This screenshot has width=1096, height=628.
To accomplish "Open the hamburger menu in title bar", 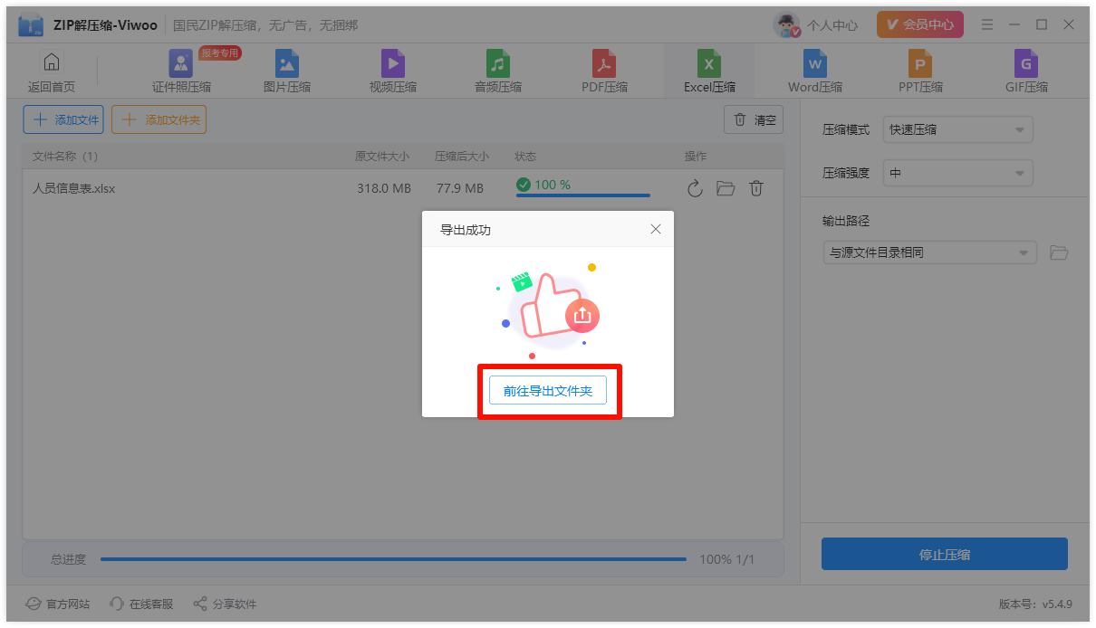I will coord(987,24).
